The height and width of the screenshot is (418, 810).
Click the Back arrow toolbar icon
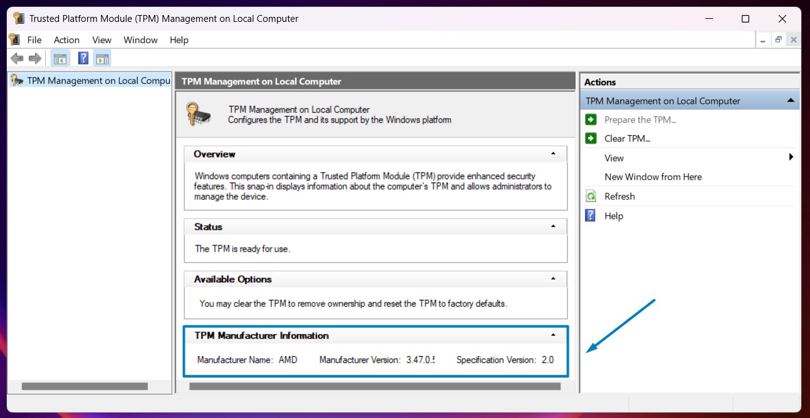[18, 59]
